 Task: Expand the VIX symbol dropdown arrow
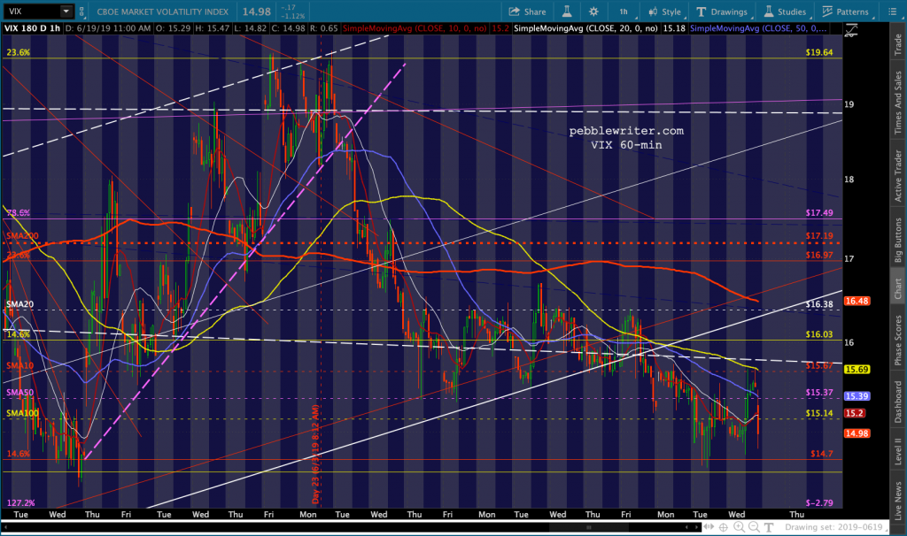pyautogui.click(x=66, y=11)
